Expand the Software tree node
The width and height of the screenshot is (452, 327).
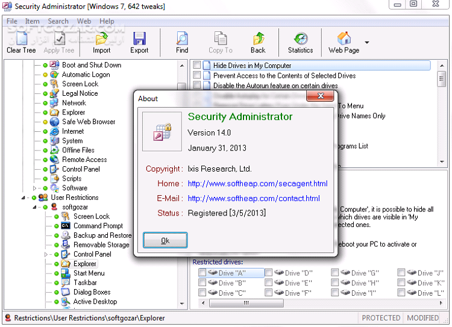pos(34,188)
